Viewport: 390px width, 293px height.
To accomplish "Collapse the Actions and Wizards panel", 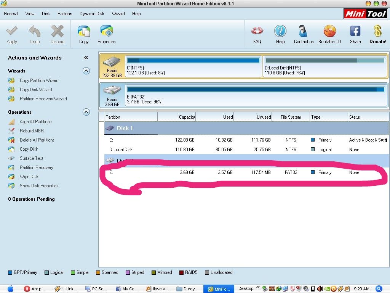I will [86, 58].
